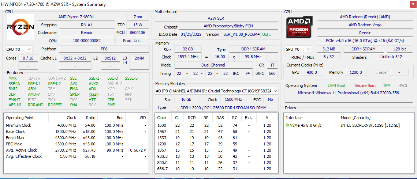Click the VID value 0.6672 V

[138, 150]
